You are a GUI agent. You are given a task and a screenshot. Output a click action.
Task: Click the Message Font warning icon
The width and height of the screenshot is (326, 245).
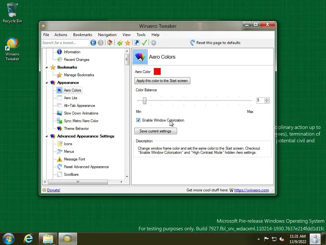(60, 159)
